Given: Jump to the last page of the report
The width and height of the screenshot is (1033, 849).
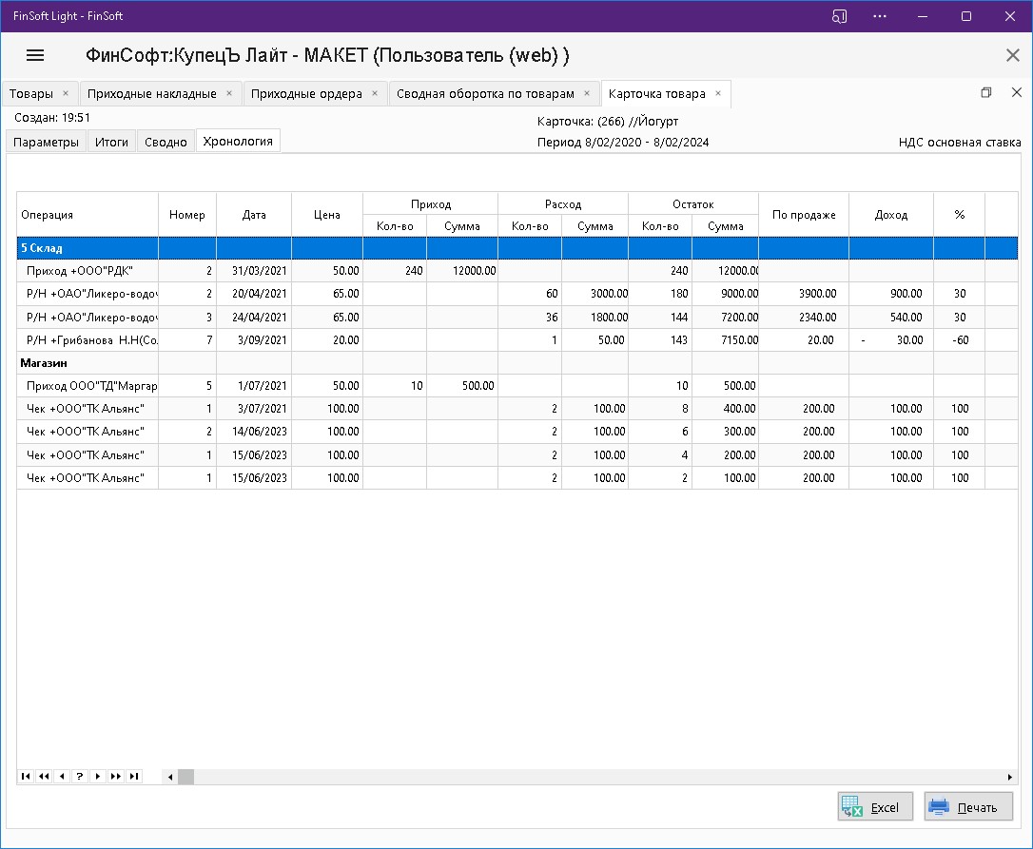Looking at the screenshot, I should 134,777.
